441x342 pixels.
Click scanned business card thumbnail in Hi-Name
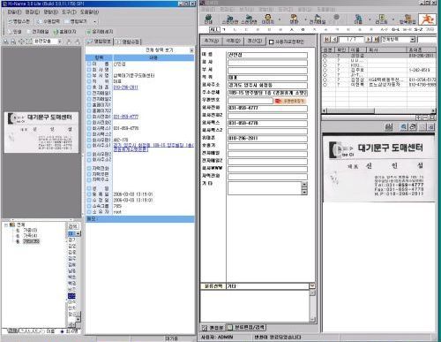41,133
